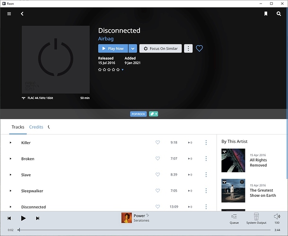This screenshot has width=288, height=236.
Task: Rate the album three stars
Action: 109,70
